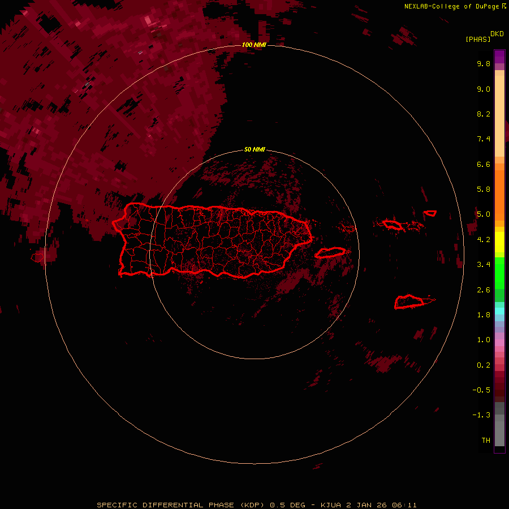
Task: Click the pink color bar segment near 1.0
Action: (499, 343)
